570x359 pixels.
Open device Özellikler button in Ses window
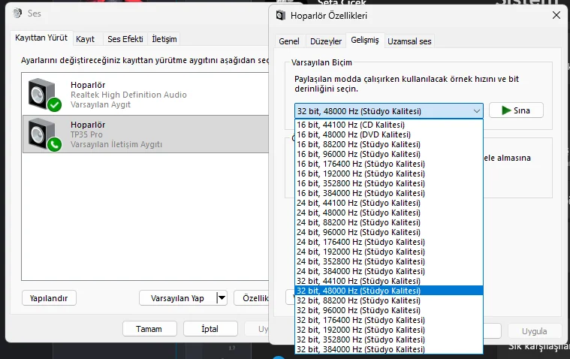click(x=252, y=298)
